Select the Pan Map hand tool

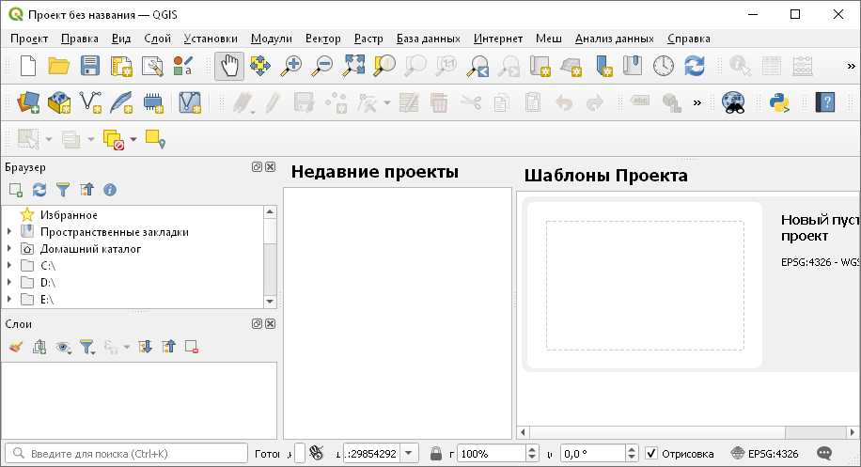229,66
